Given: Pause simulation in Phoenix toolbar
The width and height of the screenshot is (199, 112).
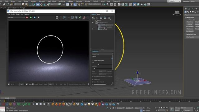Looking at the screenshot, I should (37, 104).
